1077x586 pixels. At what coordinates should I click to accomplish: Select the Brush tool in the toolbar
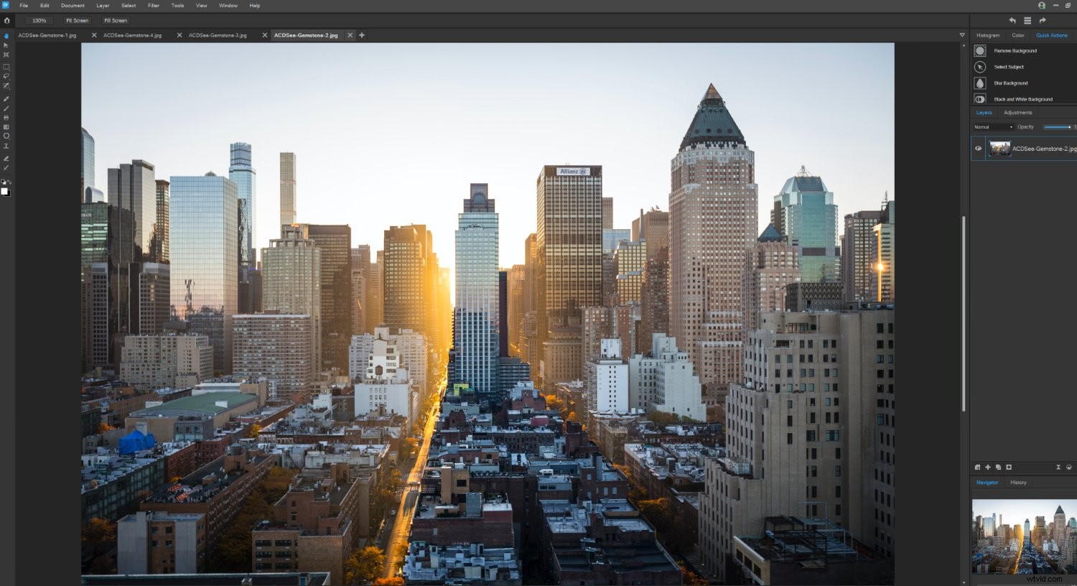click(x=6, y=108)
